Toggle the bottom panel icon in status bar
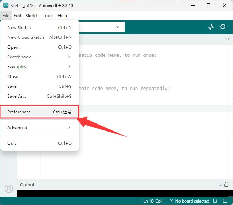Screen dimensions: 233x205 click(225, 201)
